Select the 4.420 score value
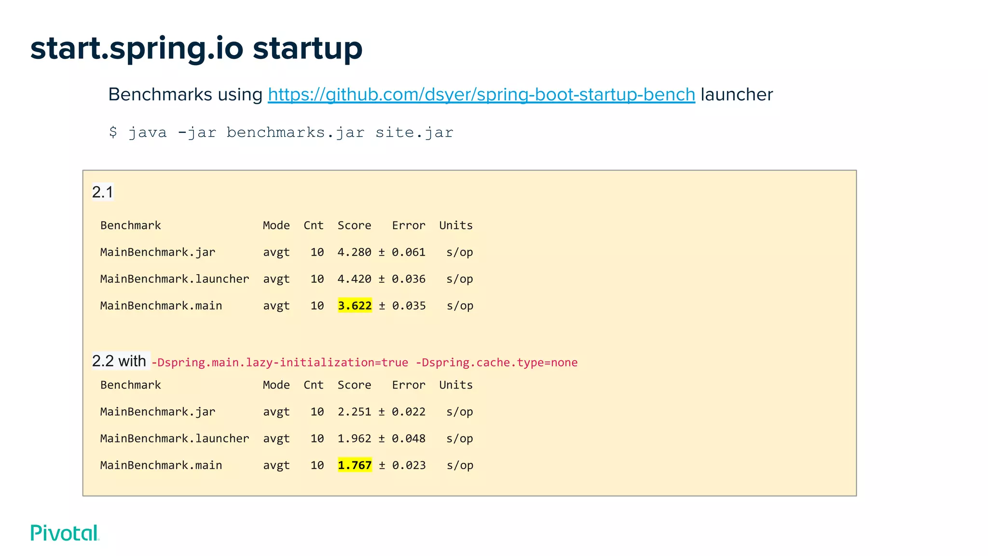Screen dimensions: 988x556 (x=355, y=279)
